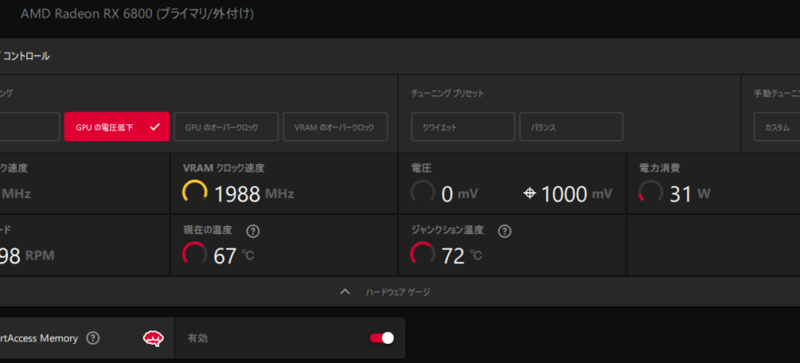Click the AMD Radeon RX 6800 title
800x363 pixels.
[137, 14]
